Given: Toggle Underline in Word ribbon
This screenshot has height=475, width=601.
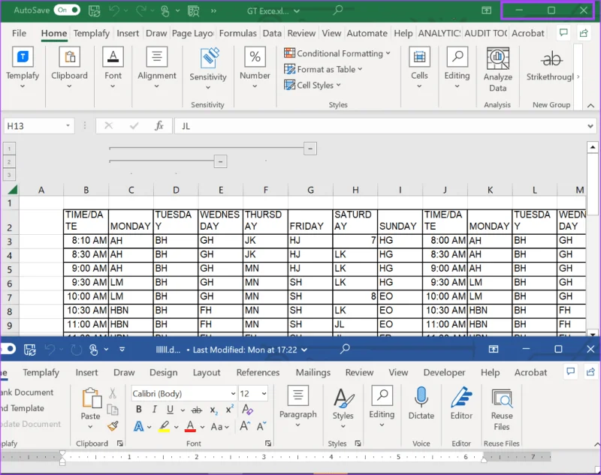Looking at the screenshot, I should click(x=171, y=410).
